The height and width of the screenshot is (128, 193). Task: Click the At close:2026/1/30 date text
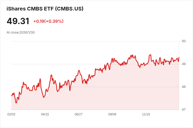pyautogui.click(x=20, y=33)
